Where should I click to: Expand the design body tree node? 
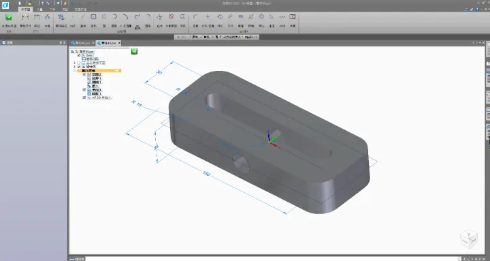click(74, 67)
